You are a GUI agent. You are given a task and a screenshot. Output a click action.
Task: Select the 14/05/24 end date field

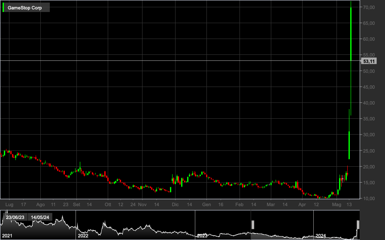point(40,217)
